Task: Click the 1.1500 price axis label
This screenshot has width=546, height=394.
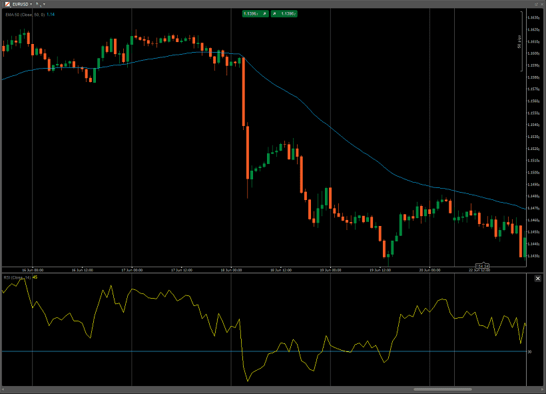Action: [533, 173]
